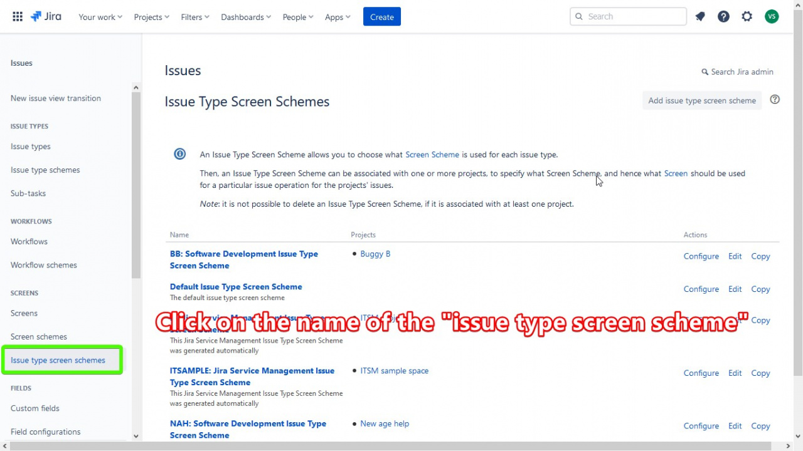This screenshot has width=803, height=451.
Task: Open Issue types in sidebar
Action: click(31, 147)
